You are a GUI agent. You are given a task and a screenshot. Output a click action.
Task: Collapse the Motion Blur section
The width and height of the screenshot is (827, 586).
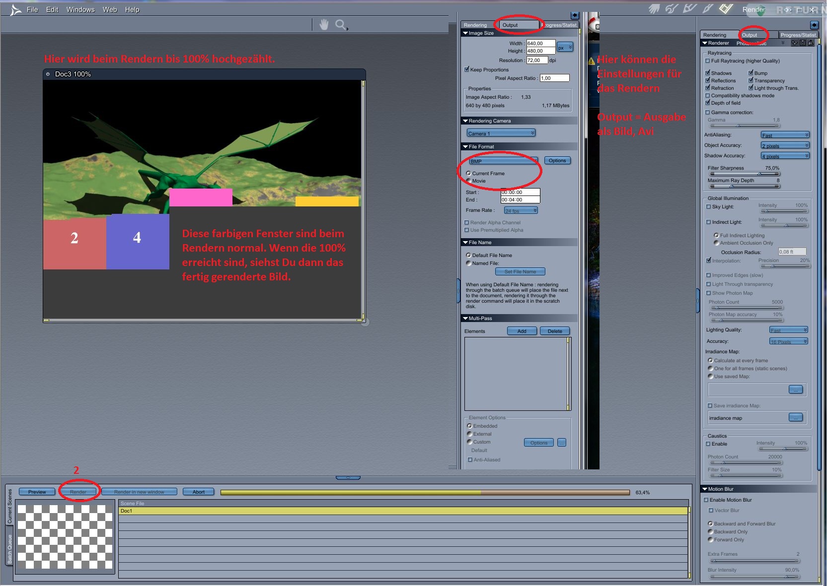point(705,489)
